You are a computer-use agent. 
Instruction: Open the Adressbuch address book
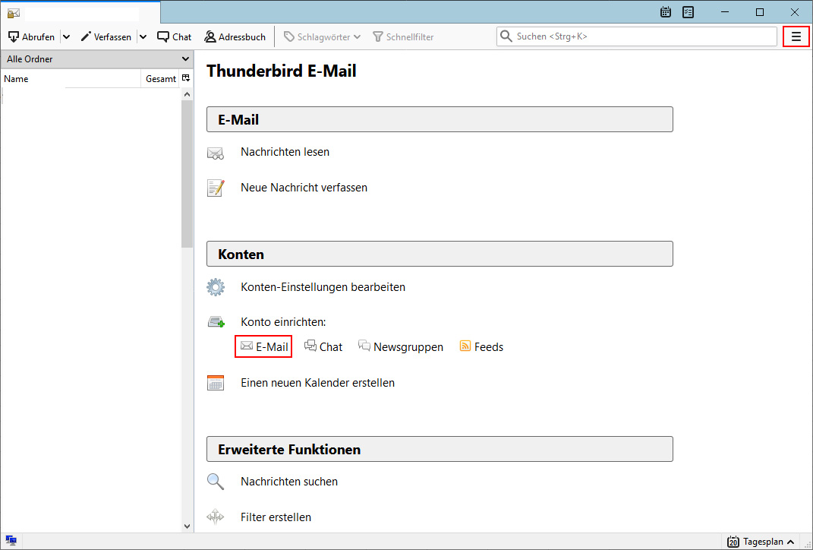click(x=235, y=36)
